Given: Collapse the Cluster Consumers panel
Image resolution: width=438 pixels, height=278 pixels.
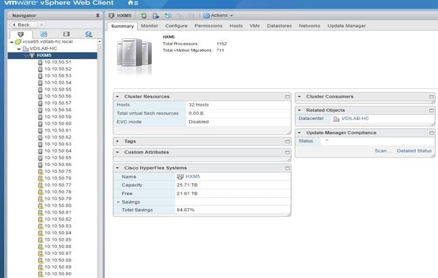Looking at the screenshot, I should point(300,97).
